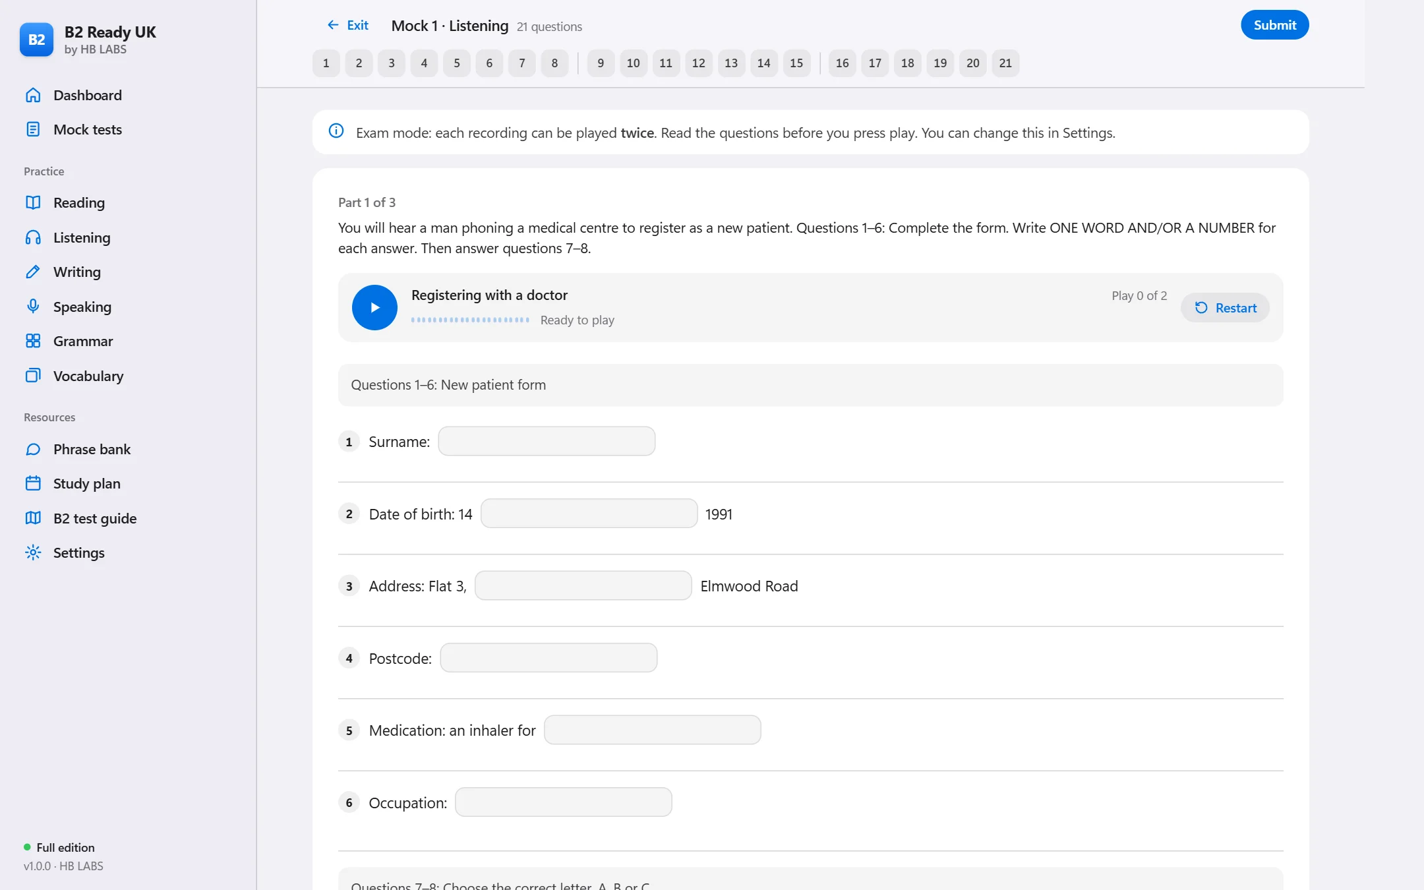Jump to question 5
The image size is (1424, 890).
(x=457, y=63)
